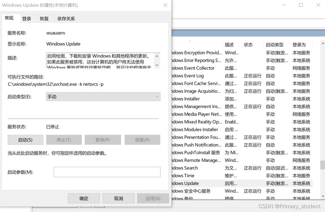Select the Windows Installer row

[242, 99]
